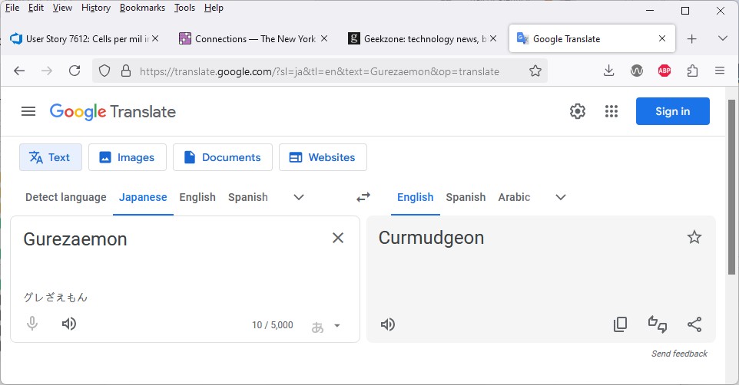This screenshot has width=739, height=385.
Task: Open the Google apps grid
Action: pyautogui.click(x=611, y=111)
